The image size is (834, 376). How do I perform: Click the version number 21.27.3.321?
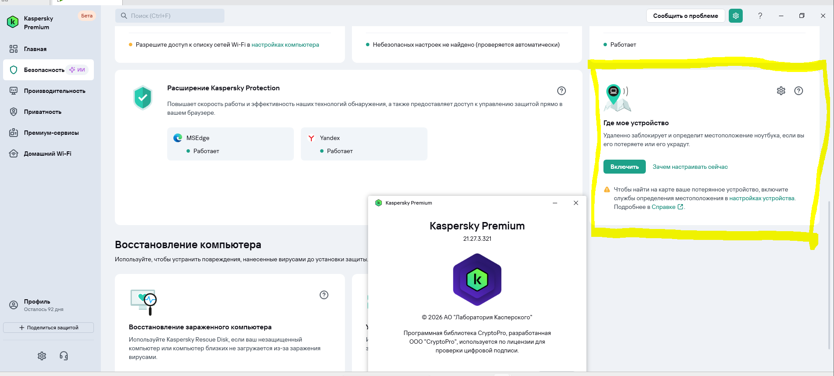click(477, 239)
